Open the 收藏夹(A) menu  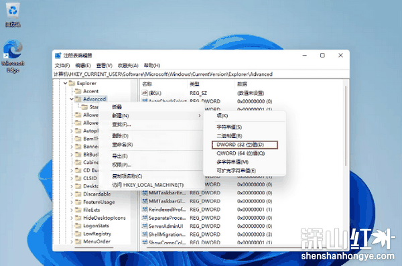pyautogui.click(x=128, y=66)
